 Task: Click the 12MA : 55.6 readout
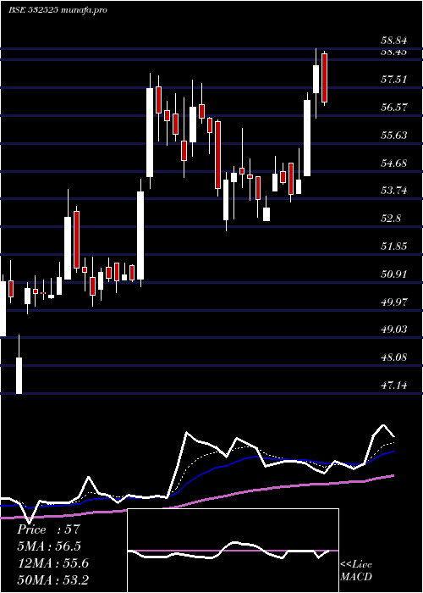(52, 563)
